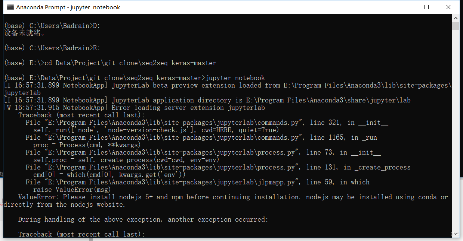Click the vertical scrollbar thumb

[x=456, y=26]
